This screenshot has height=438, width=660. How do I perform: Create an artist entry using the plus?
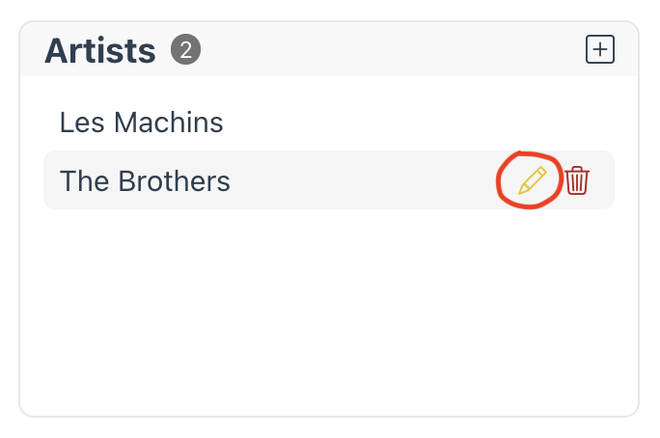[x=600, y=49]
